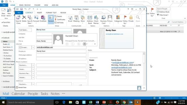This screenshot has height=105, width=187.
Task: Show All Fields view
Action: click(x=59, y=23)
